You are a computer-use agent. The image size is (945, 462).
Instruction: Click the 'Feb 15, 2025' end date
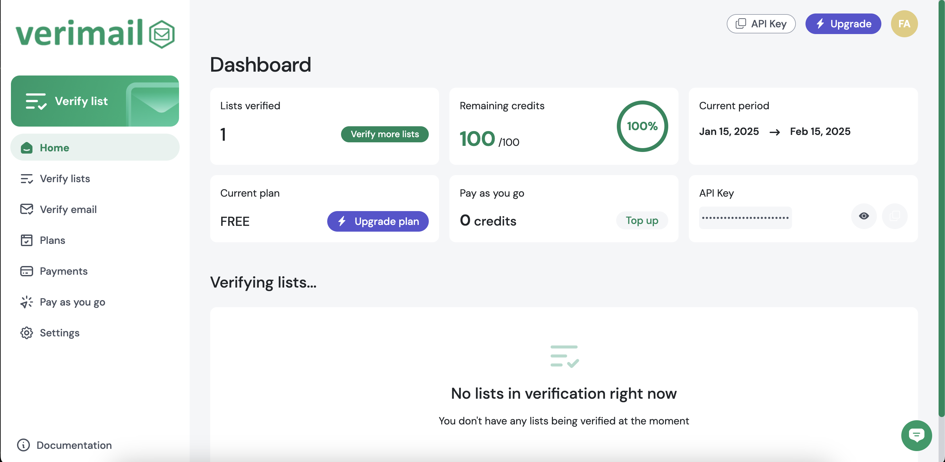(820, 132)
